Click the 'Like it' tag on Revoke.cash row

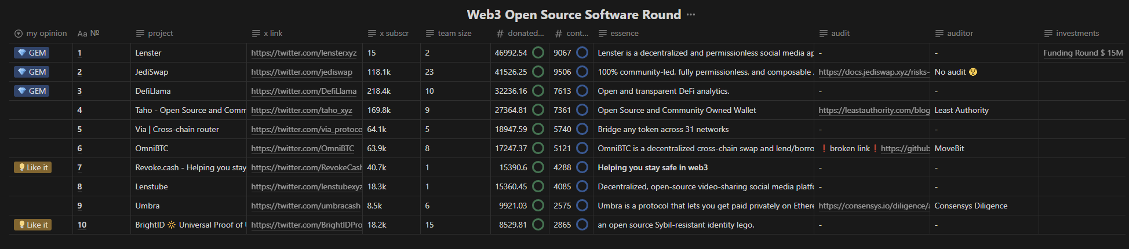(x=33, y=167)
